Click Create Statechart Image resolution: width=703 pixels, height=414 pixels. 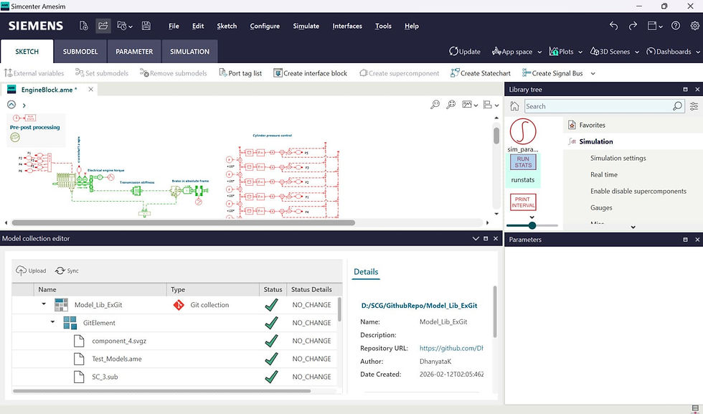[480, 73]
